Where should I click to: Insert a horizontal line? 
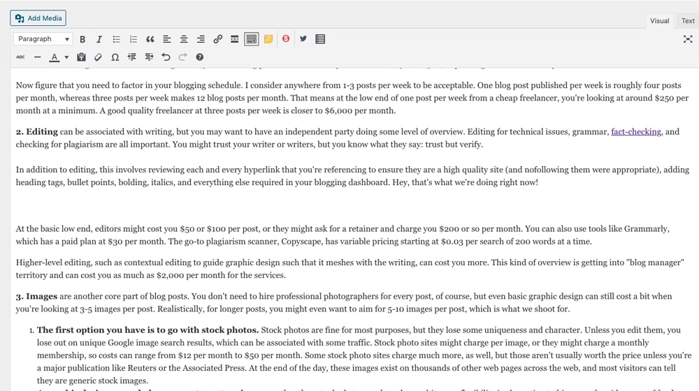pyautogui.click(x=38, y=57)
